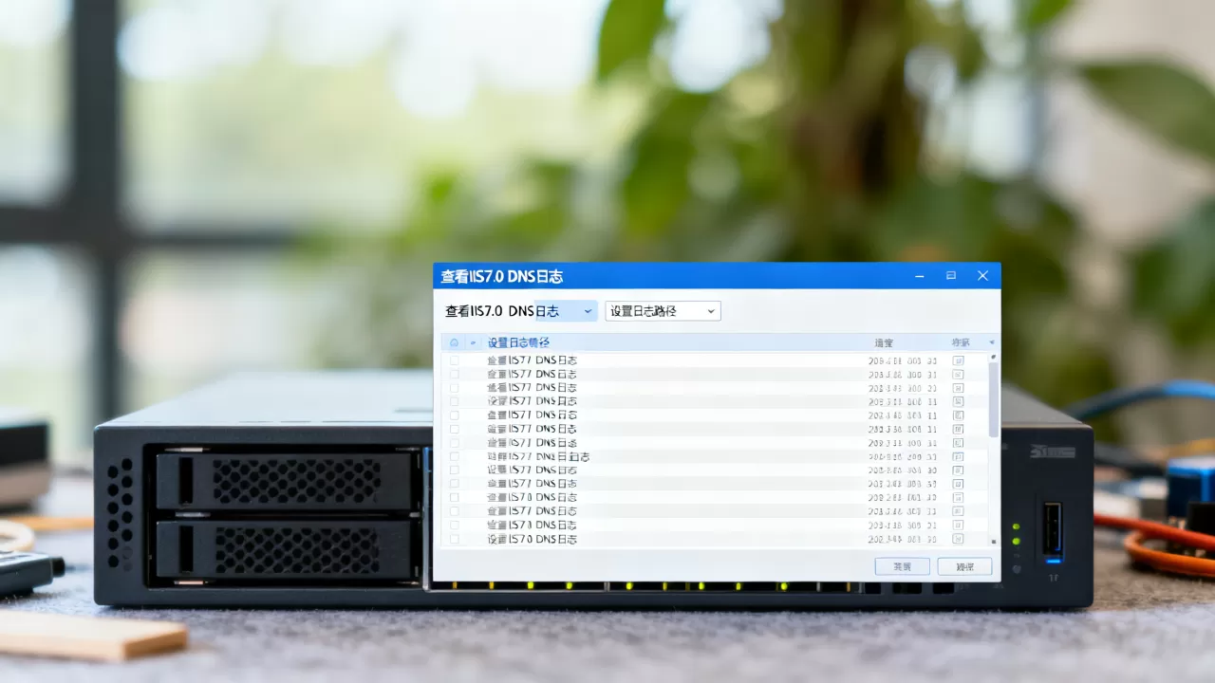This screenshot has height=683, width=1215.
Task: Open the detail icon of the twelfth log row
Action: click(x=958, y=511)
